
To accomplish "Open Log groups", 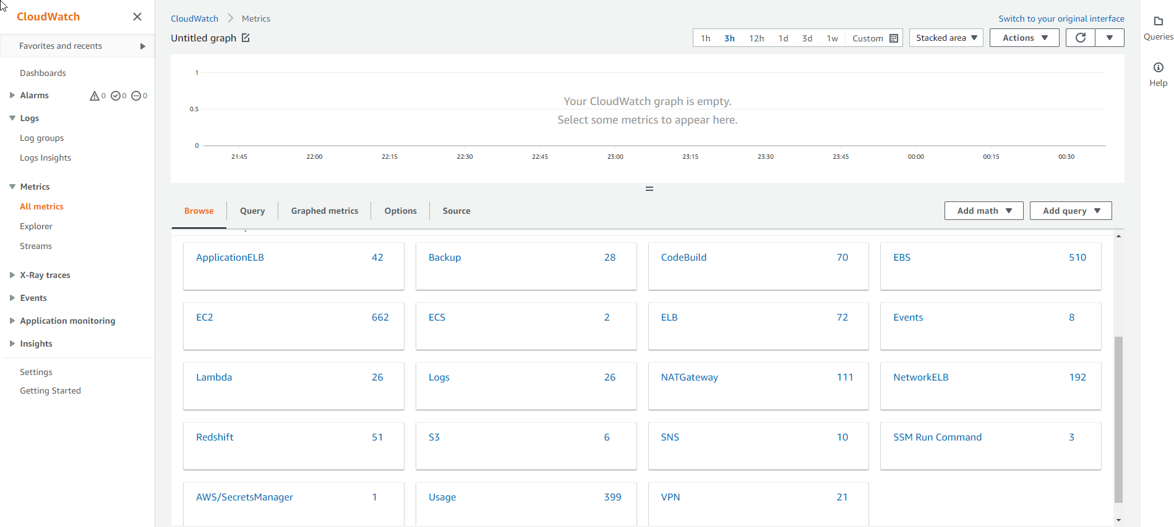I will point(41,138).
